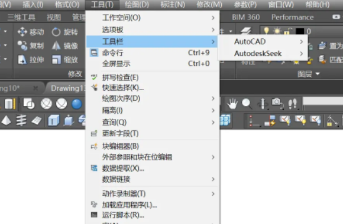Switch to the BIM 360 ribbon tab
The image size is (343, 224).
(x=246, y=17)
